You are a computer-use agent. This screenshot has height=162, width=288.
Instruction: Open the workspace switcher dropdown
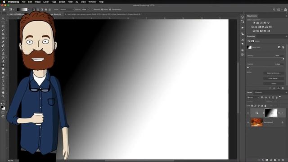(x=279, y=9)
